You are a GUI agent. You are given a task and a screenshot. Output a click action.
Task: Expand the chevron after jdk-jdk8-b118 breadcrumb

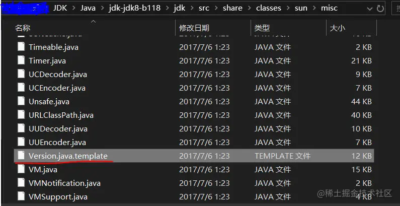coord(168,8)
